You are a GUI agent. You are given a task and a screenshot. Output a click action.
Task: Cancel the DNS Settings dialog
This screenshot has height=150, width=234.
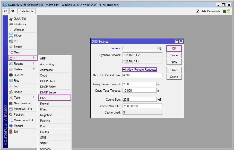(174, 55)
